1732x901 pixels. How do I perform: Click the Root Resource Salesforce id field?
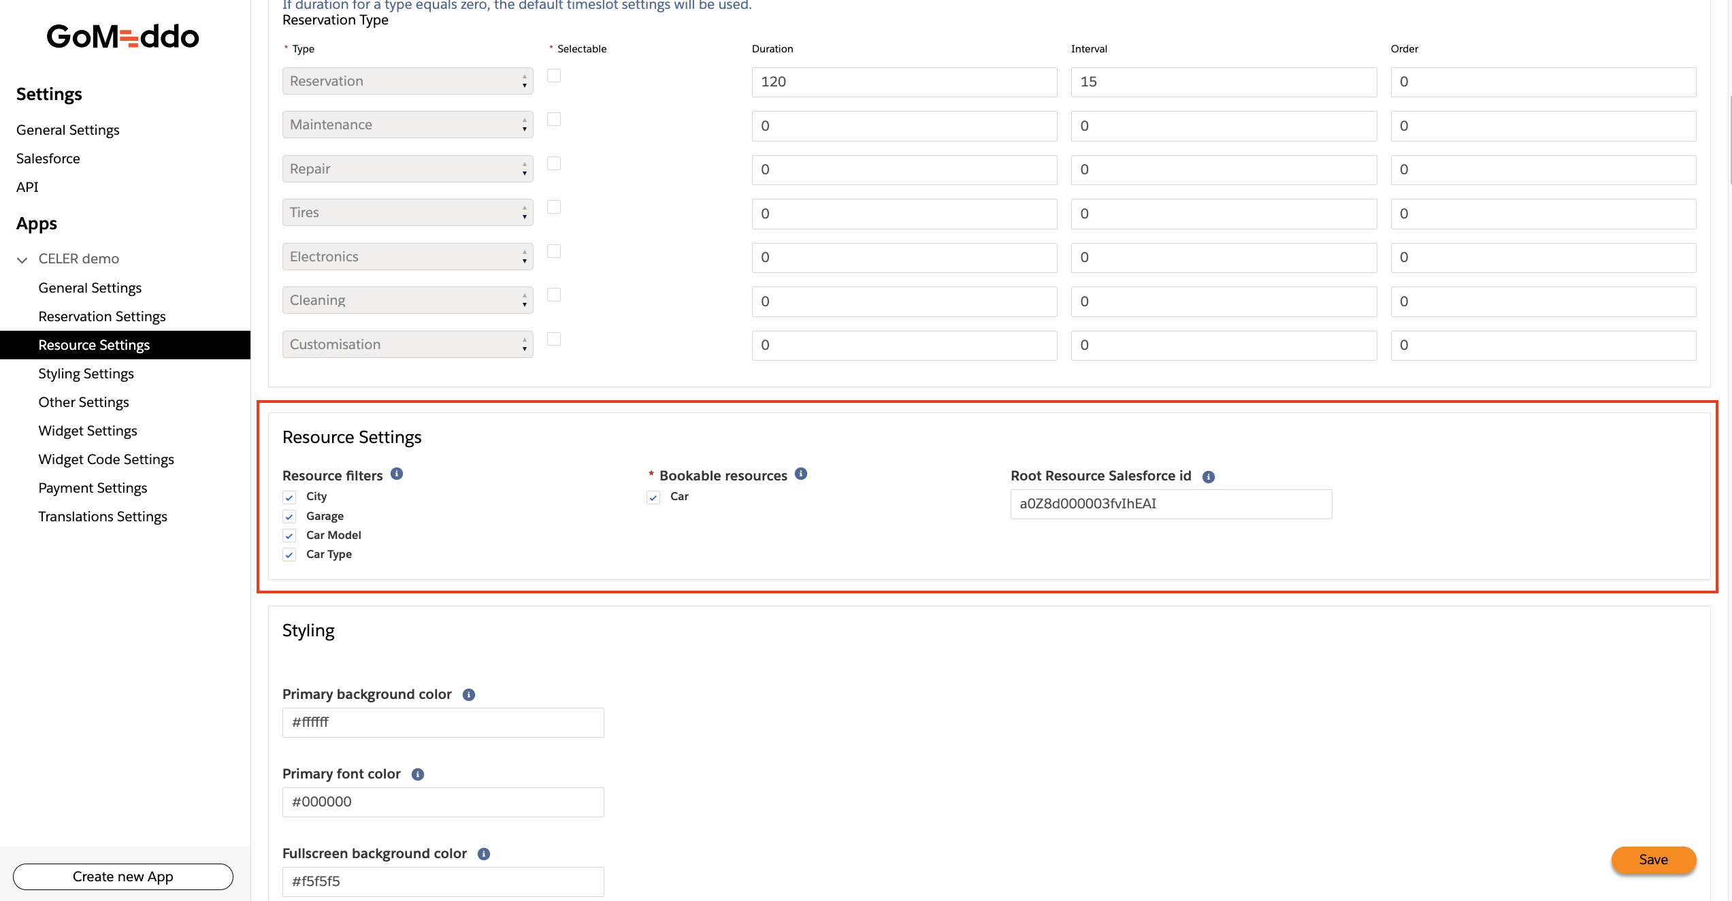tap(1171, 504)
